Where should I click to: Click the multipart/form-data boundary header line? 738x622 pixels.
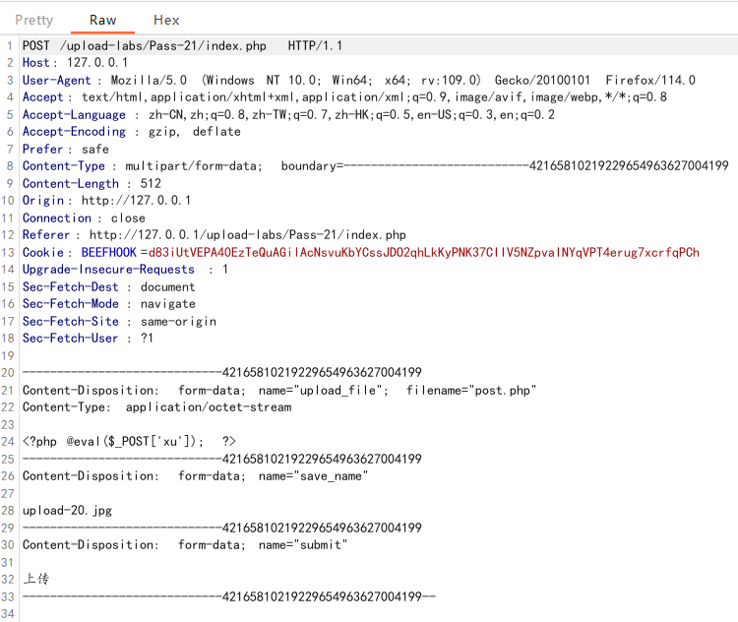click(x=375, y=165)
